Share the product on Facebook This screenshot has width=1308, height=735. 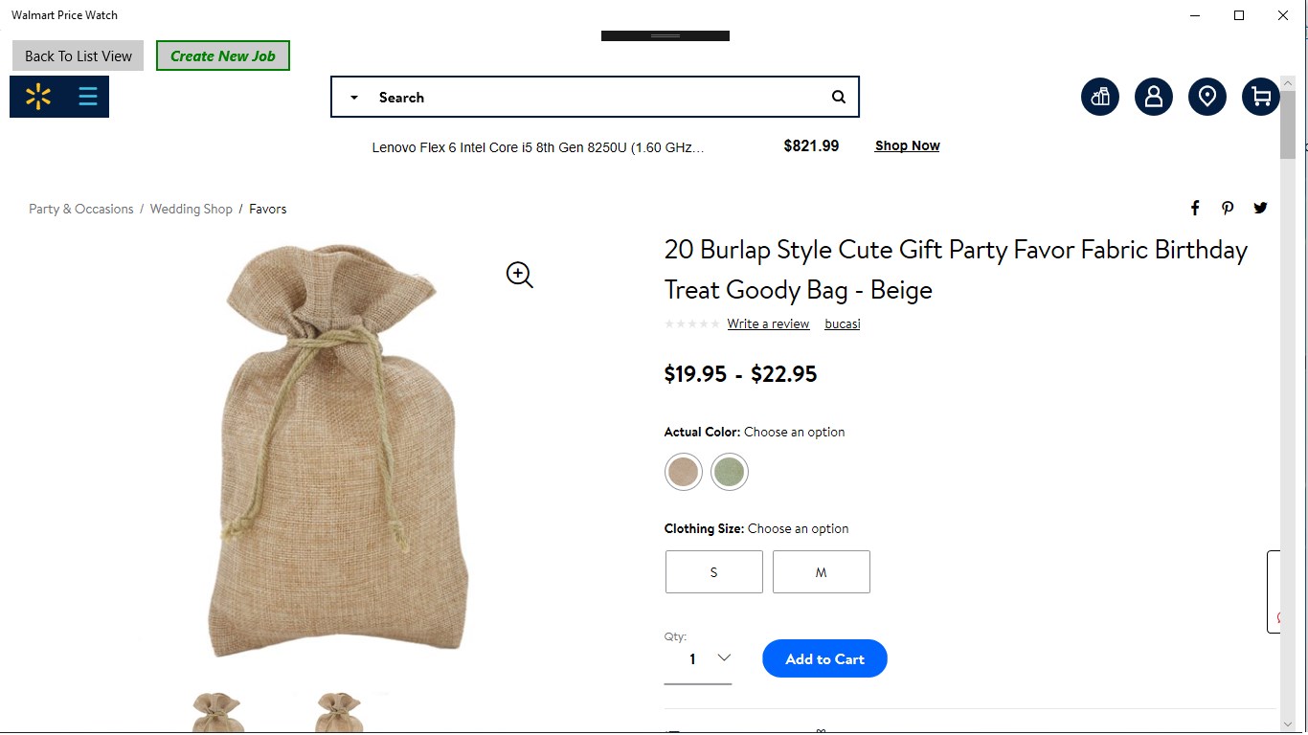1195,208
